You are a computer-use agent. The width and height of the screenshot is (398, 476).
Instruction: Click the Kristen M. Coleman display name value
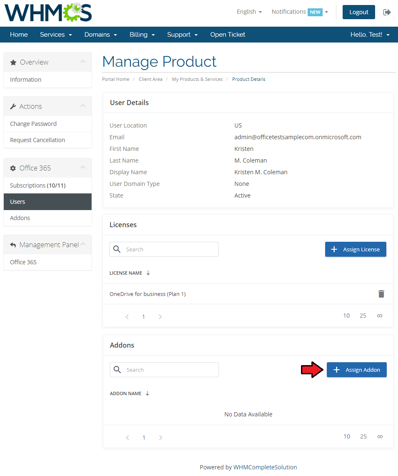[x=261, y=172]
